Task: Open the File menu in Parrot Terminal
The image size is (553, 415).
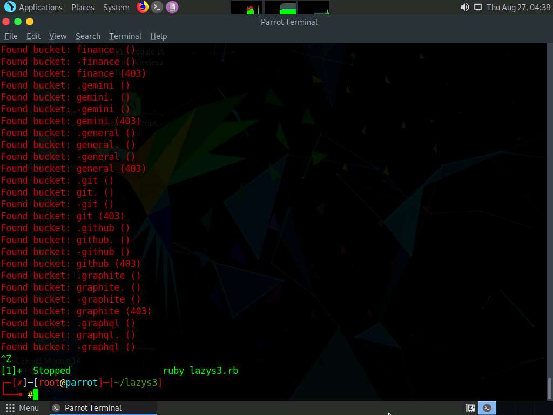Action: (x=11, y=36)
